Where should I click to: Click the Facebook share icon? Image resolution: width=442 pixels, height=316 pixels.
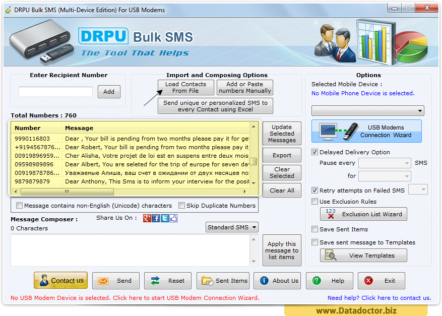click(x=156, y=218)
